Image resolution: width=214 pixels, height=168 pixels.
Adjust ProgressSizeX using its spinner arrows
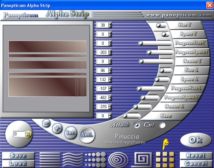click(x=110, y=89)
